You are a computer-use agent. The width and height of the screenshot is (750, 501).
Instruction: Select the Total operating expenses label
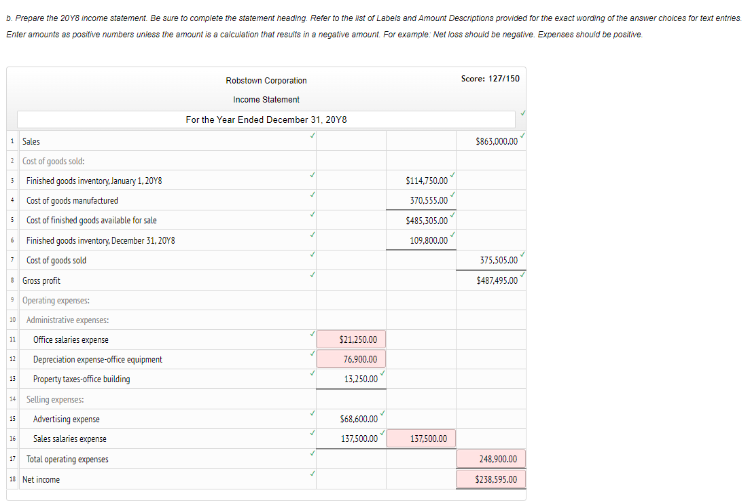pyautogui.click(x=67, y=460)
